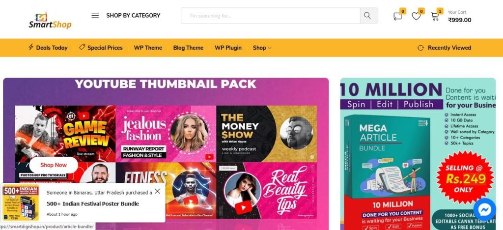Select the WP Plugin menu item

[228, 48]
